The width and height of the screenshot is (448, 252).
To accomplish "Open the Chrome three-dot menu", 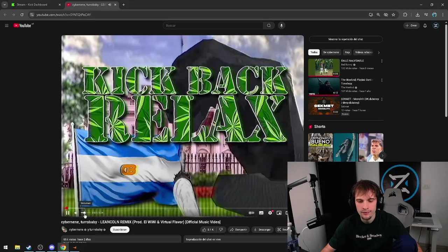I will pyautogui.click(x=443, y=15).
